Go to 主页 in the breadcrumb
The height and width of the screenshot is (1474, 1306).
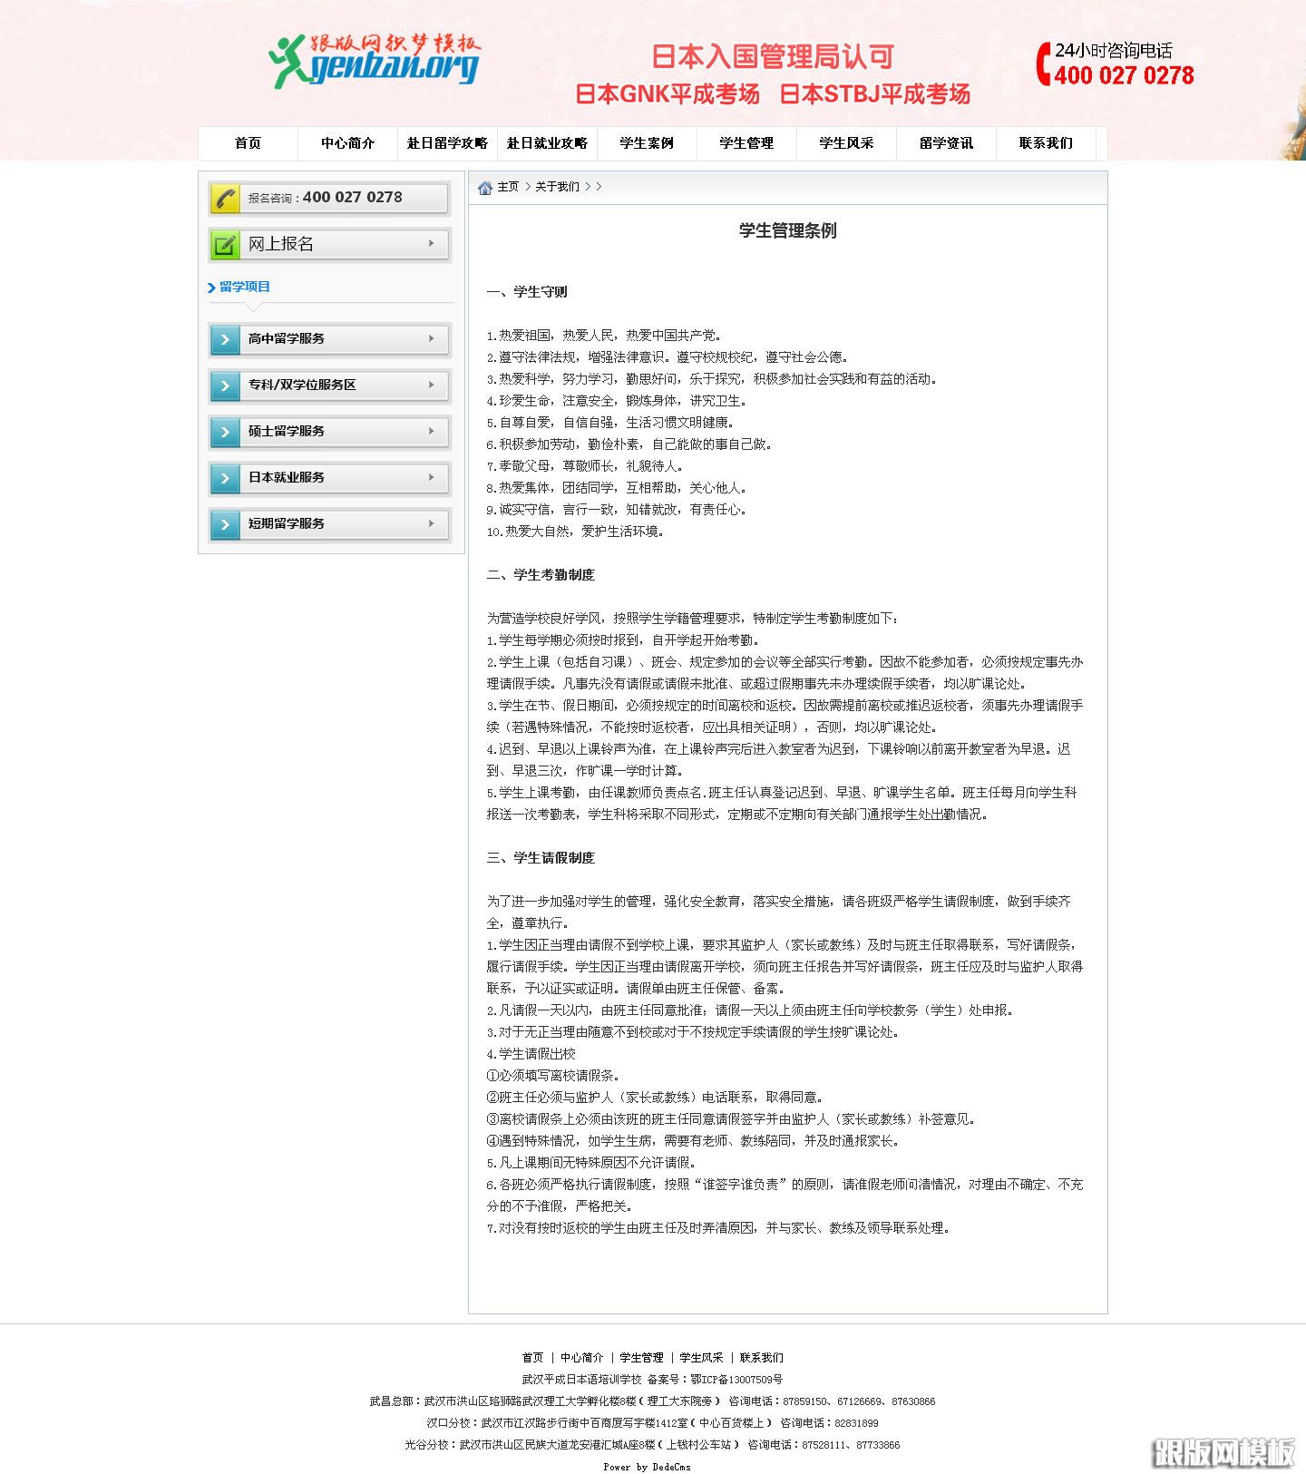[x=508, y=187]
